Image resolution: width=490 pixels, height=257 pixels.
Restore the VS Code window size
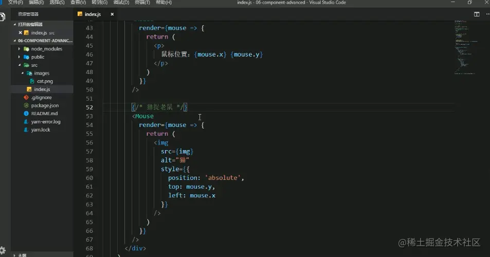pos(469,2)
